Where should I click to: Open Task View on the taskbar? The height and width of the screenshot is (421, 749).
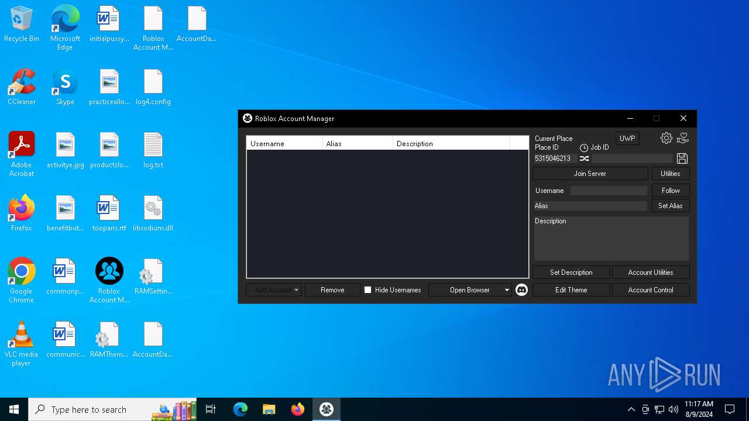(211, 409)
